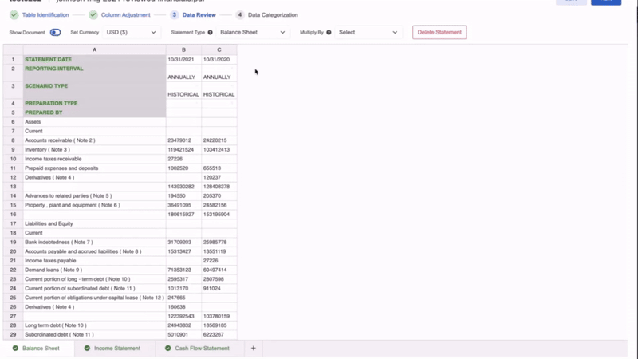Switch to the Income Statement tab
This screenshot has width=638, height=359.
(116, 349)
